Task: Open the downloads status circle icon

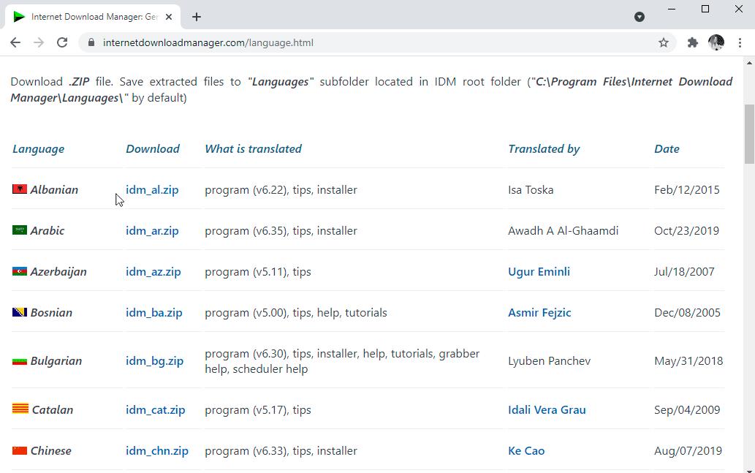Action: (640, 16)
